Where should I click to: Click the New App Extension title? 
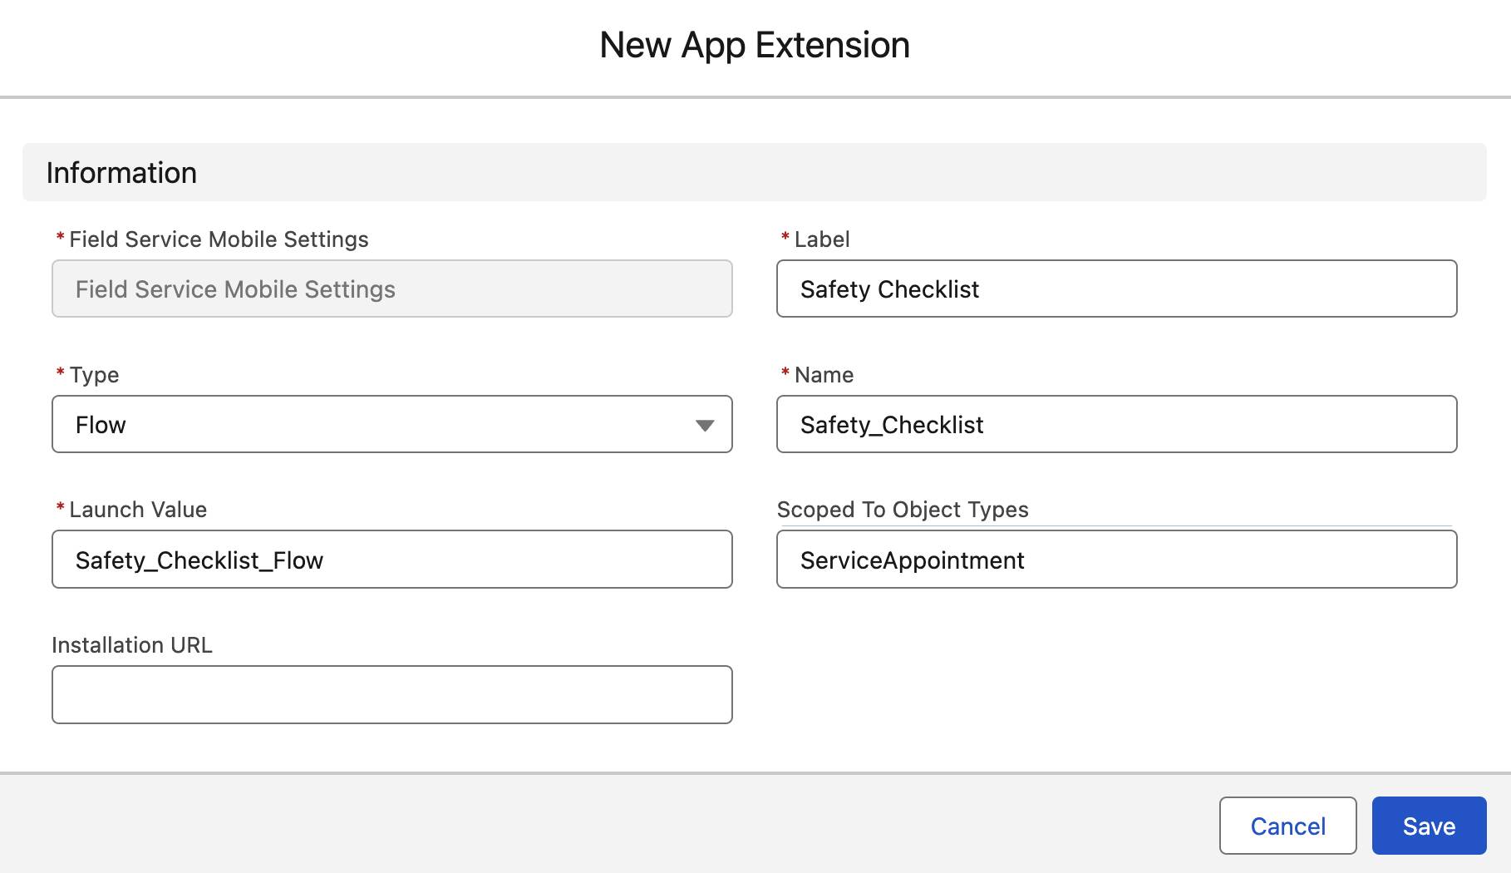[x=755, y=45]
